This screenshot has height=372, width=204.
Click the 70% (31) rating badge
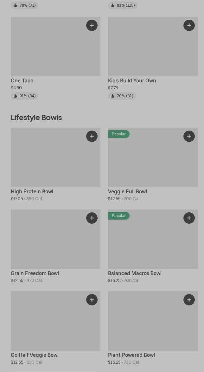pos(122,96)
